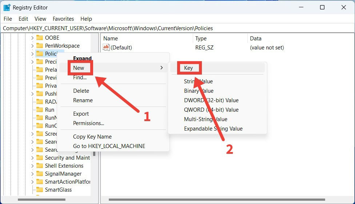Choose Go to HKEY_LOCAL_MACHINE
The image size is (355, 204).
[x=109, y=146]
